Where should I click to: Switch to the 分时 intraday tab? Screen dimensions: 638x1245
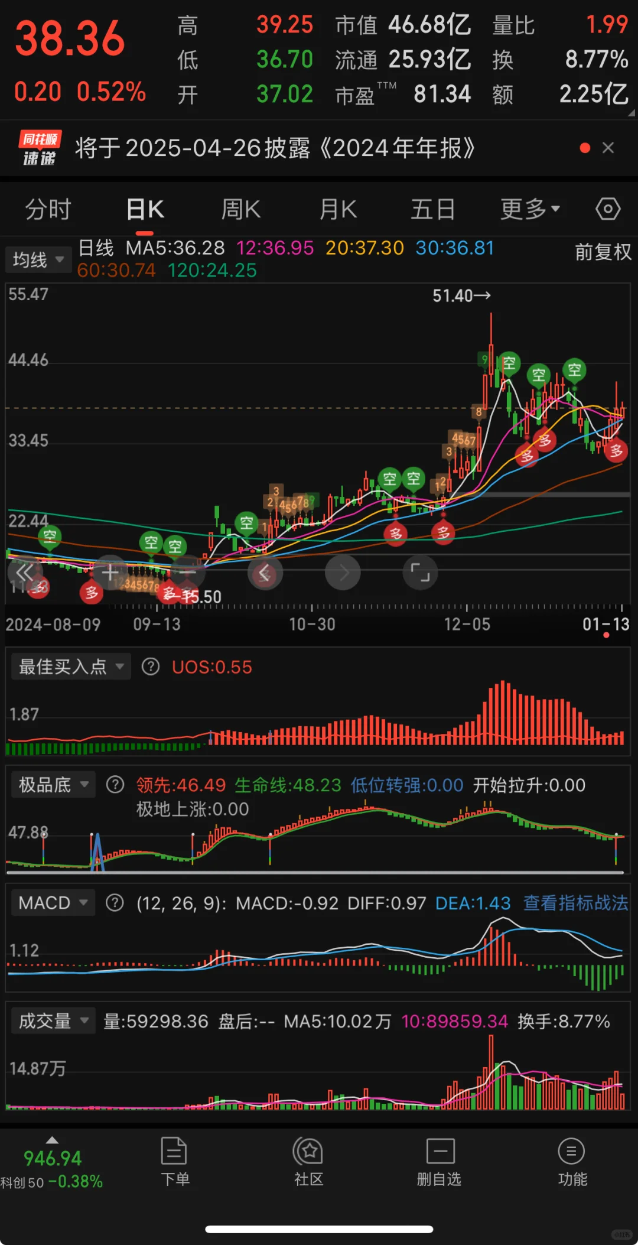click(x=48, y=209)
